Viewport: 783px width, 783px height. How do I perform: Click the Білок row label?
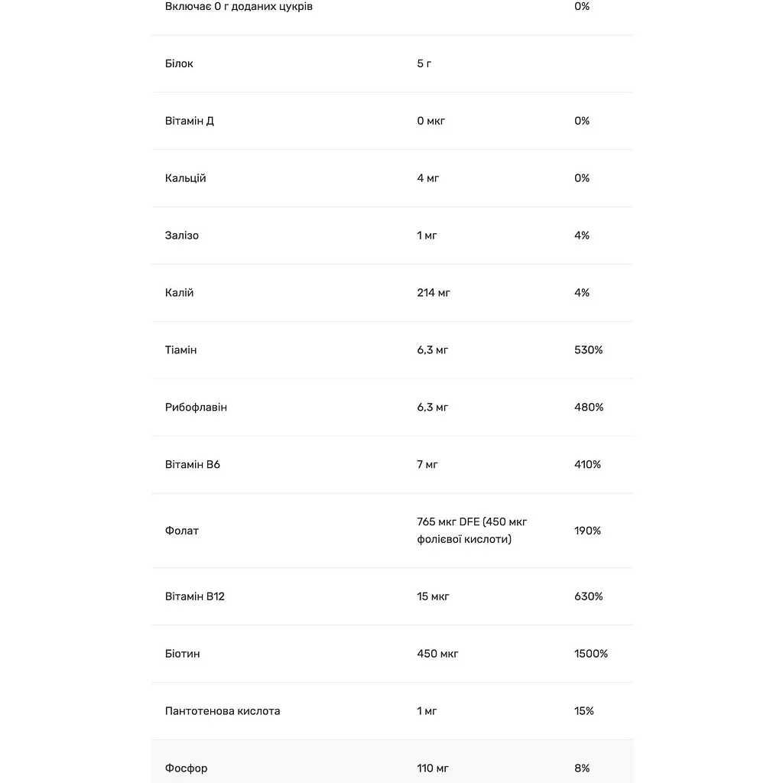click(x=179, y=63)
